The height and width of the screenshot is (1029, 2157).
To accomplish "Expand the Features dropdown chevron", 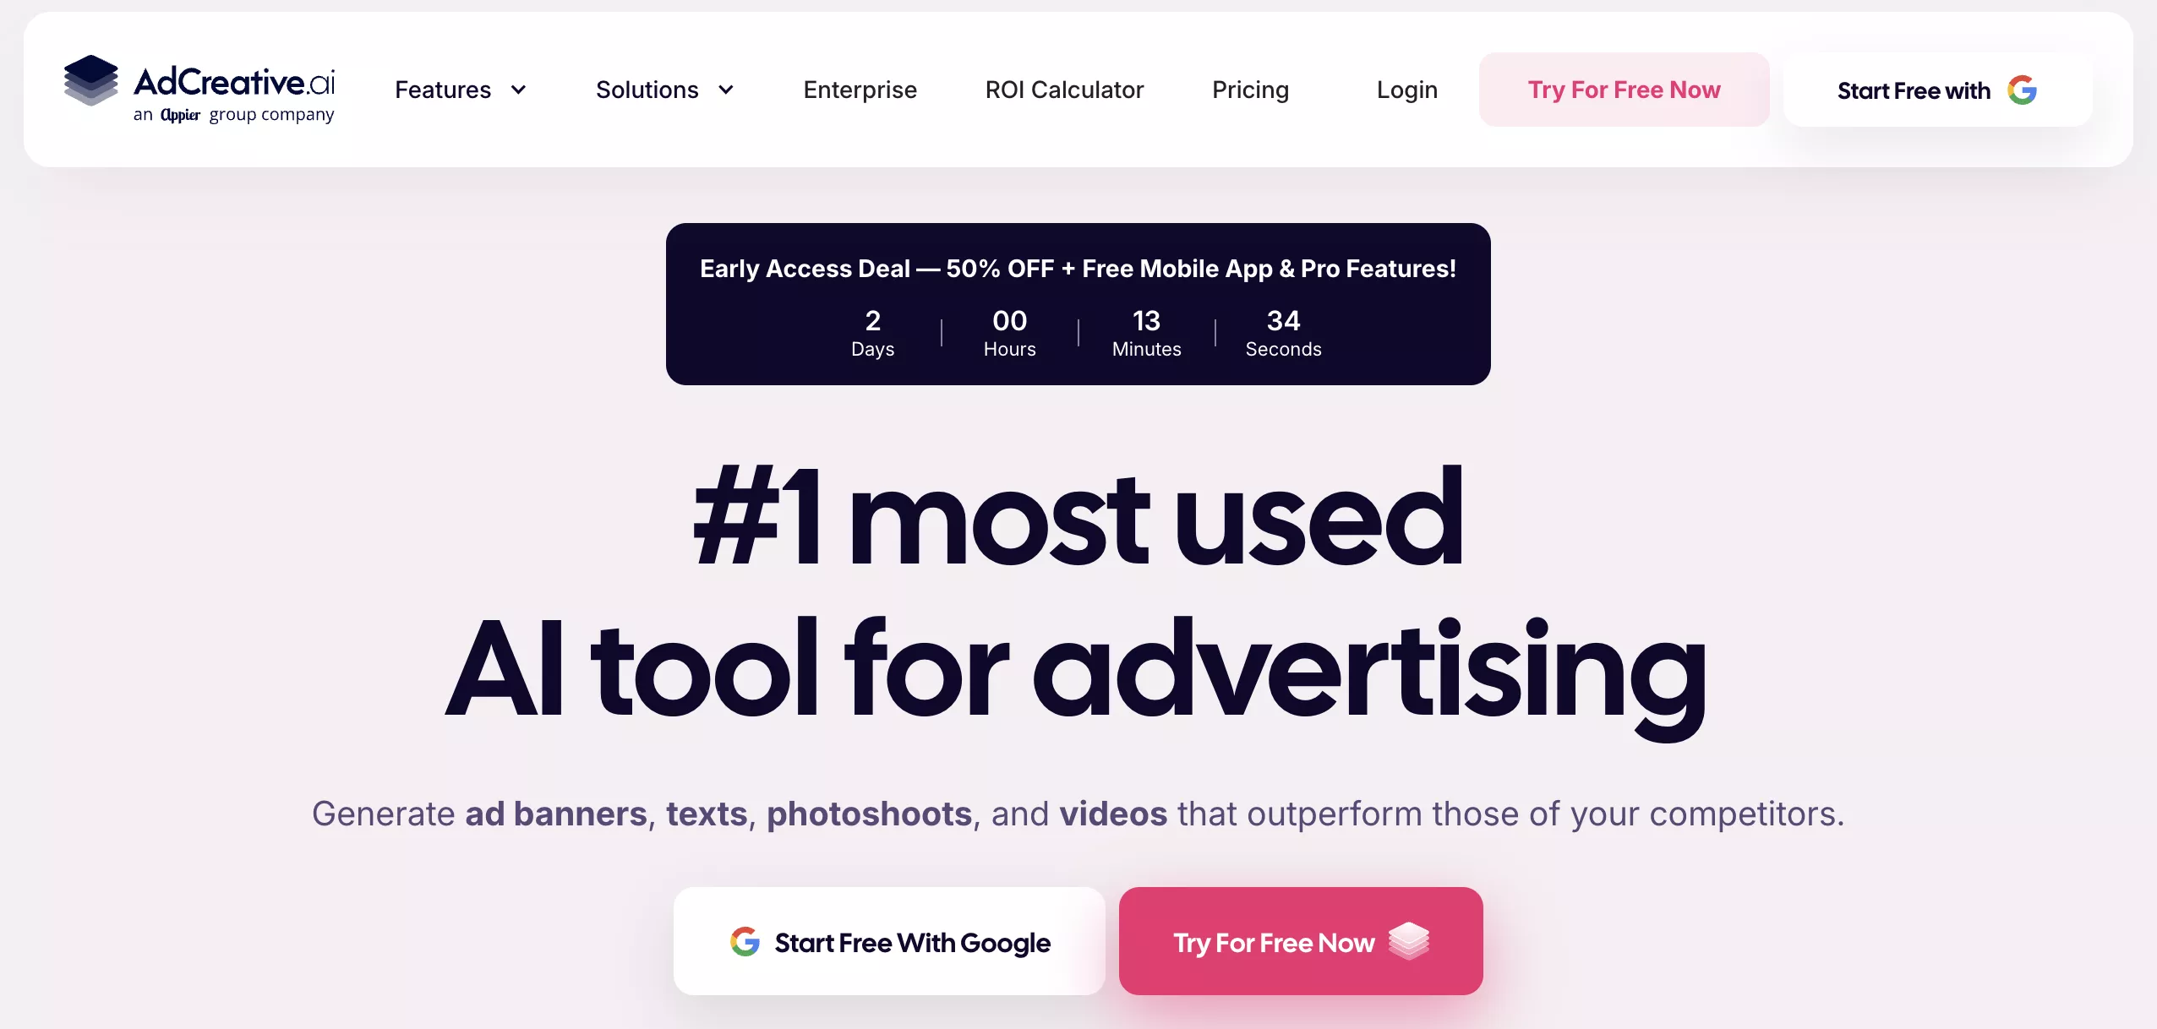I will click(519, 90).
